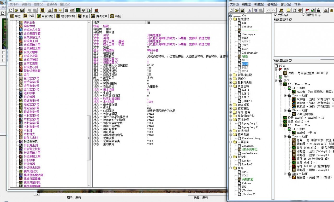Click New map icon in Trigger Editor toolbar
Screen dimensions: 334x202
click(x=231, y=10)
